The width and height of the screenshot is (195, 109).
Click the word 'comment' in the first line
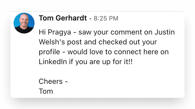(126, 32)
